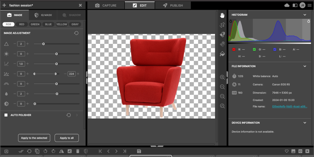
Task: Select the hand pan tool
Action: point(222,15)
